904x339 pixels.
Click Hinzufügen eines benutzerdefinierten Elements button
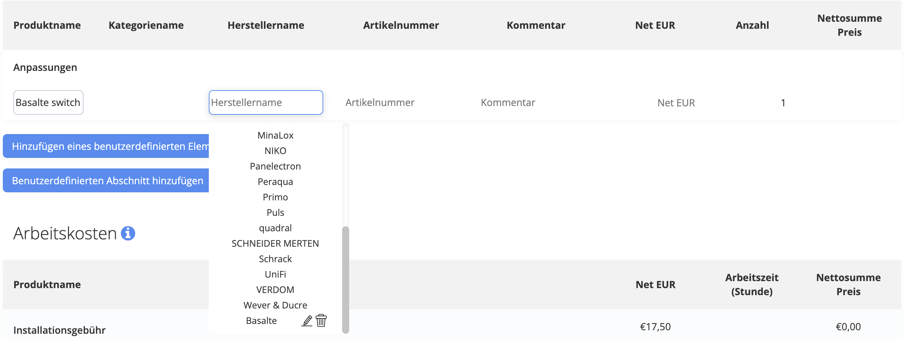(106, 146)
